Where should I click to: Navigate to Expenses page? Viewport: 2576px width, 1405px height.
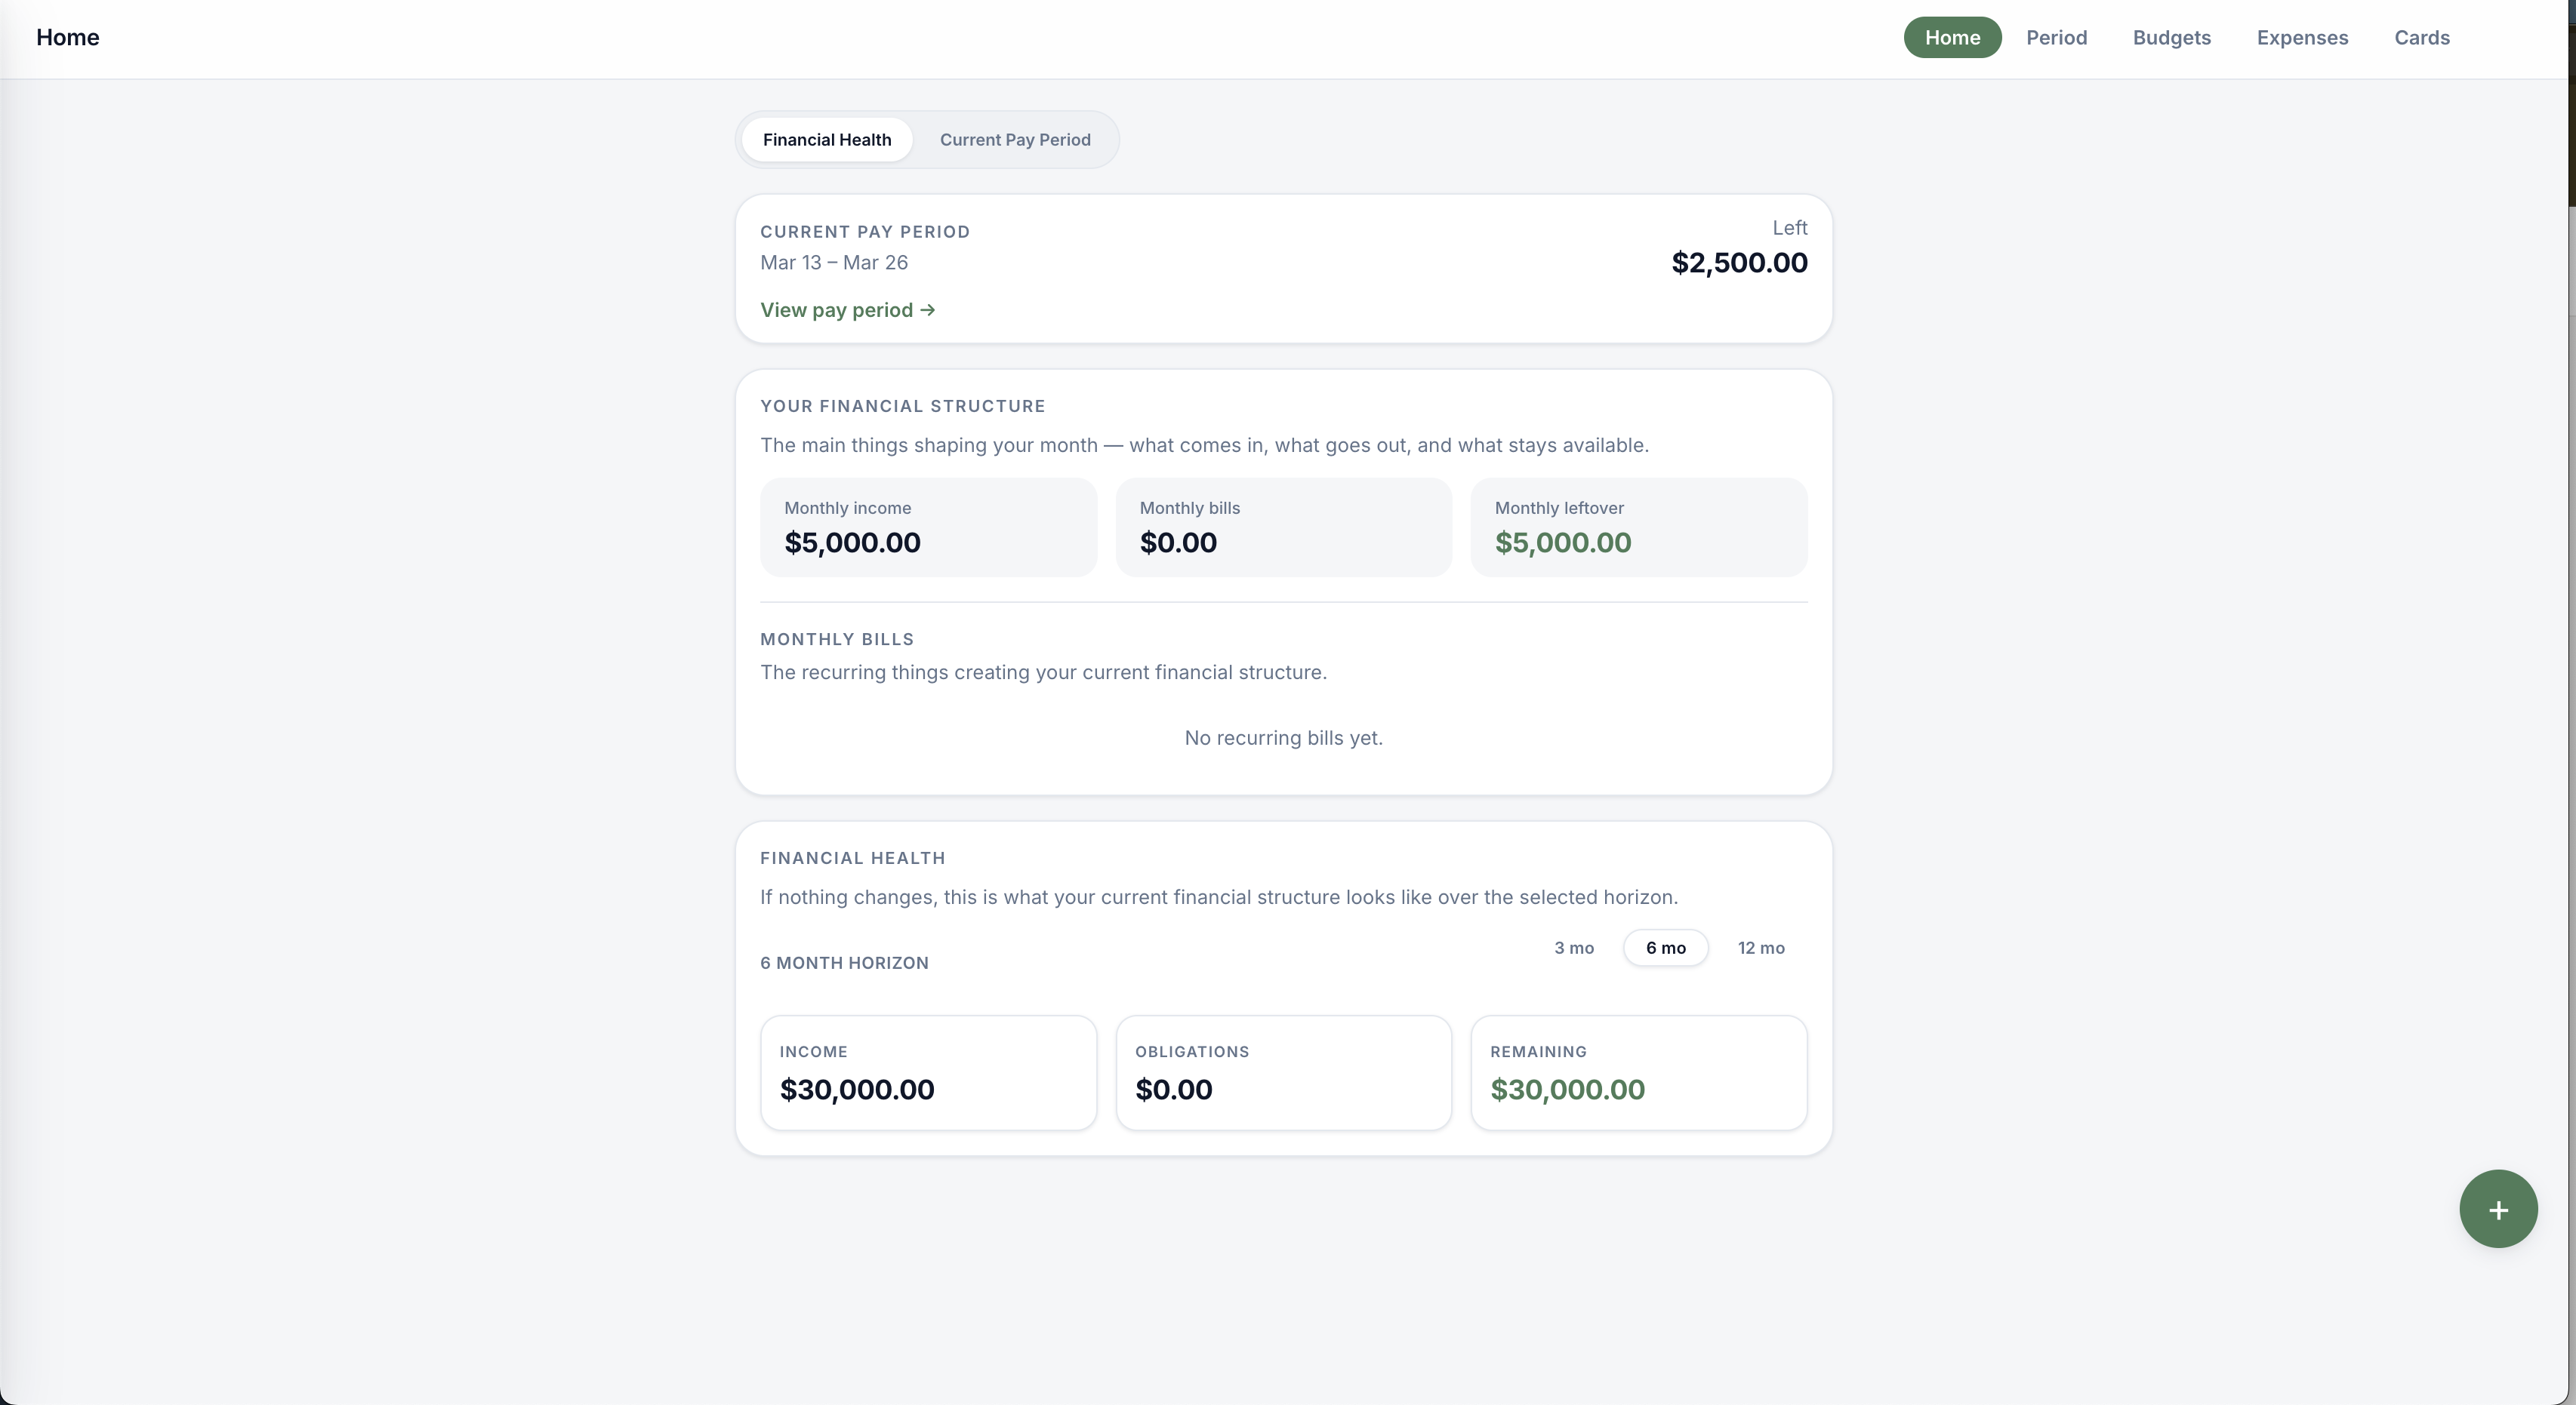pos(2301,38)
